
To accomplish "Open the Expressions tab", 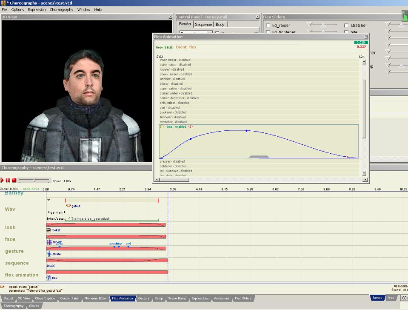I will pos(200,298).
